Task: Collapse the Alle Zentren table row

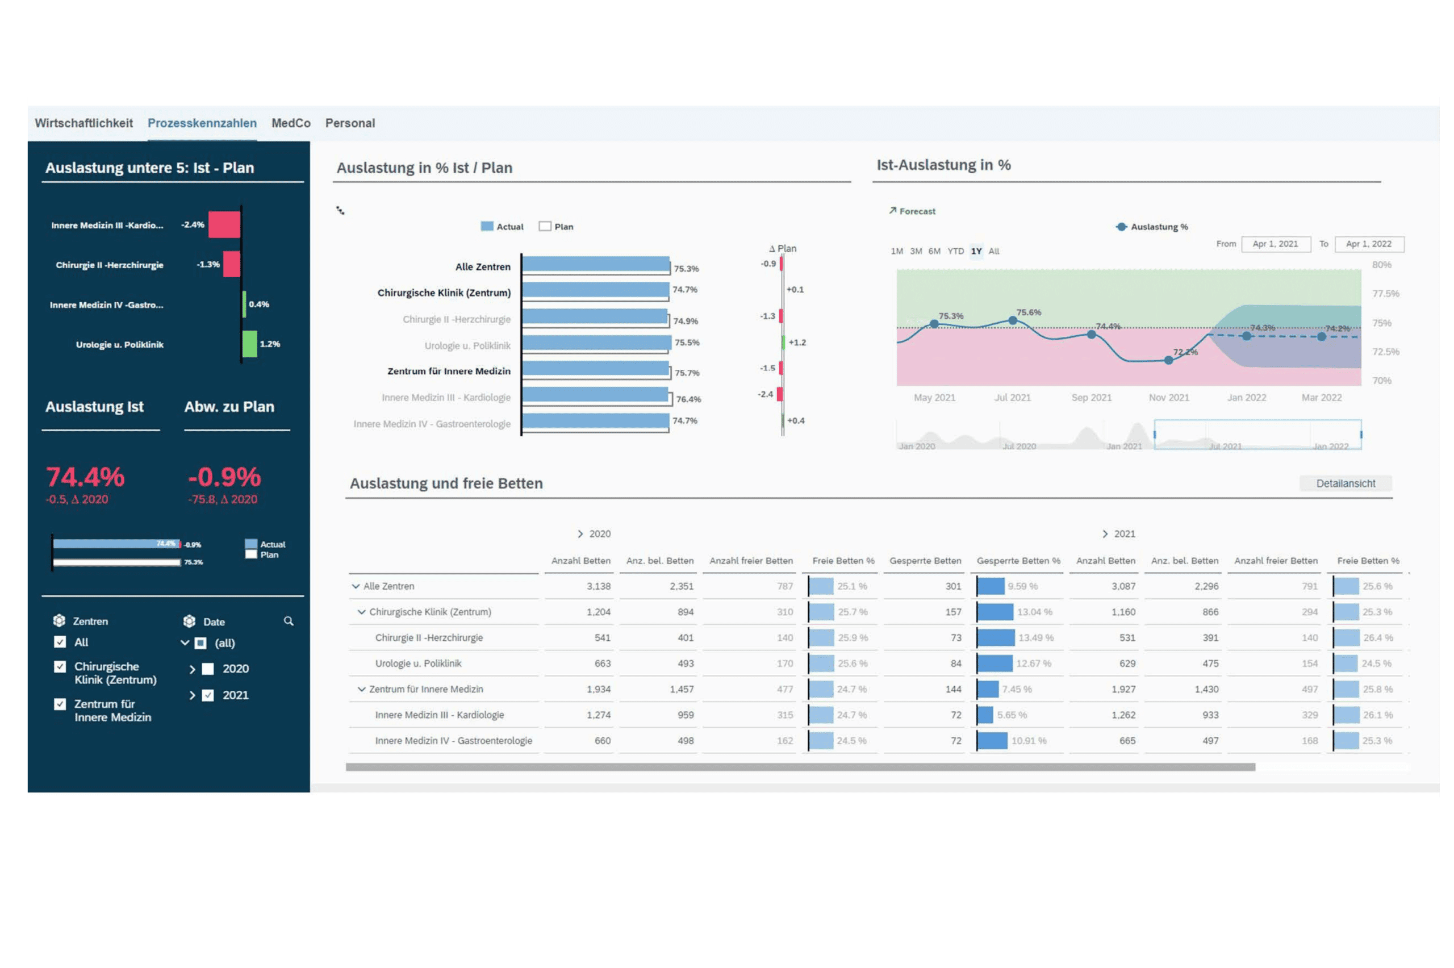Action: click(356, 586)
